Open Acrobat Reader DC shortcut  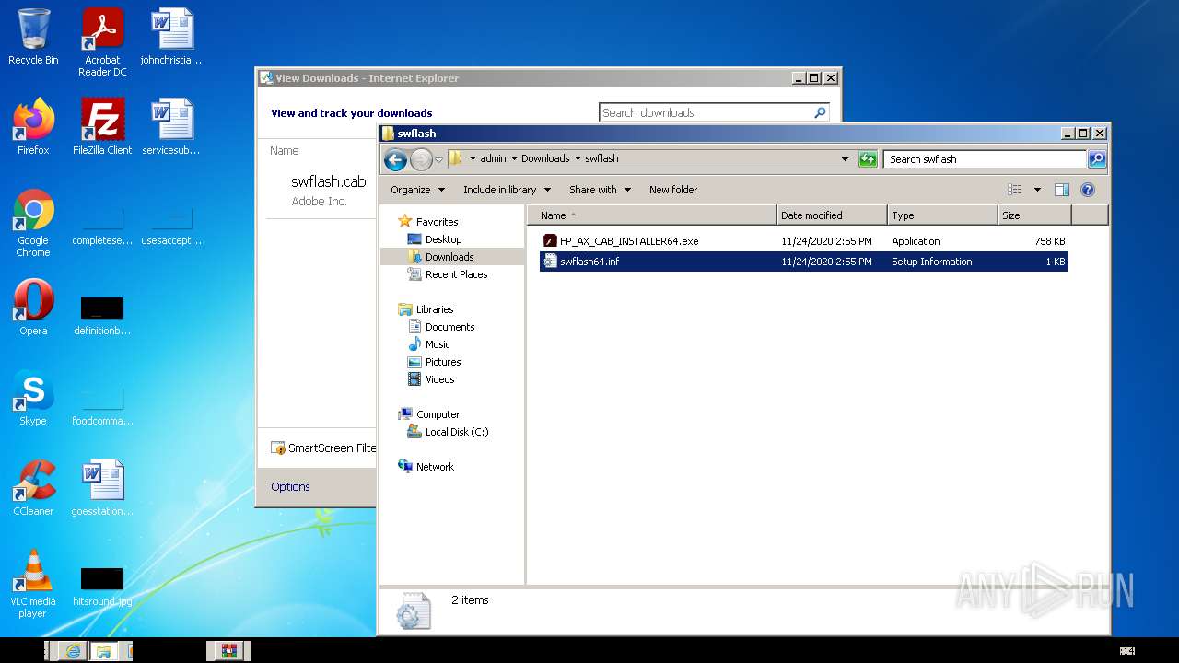[102, 41]
